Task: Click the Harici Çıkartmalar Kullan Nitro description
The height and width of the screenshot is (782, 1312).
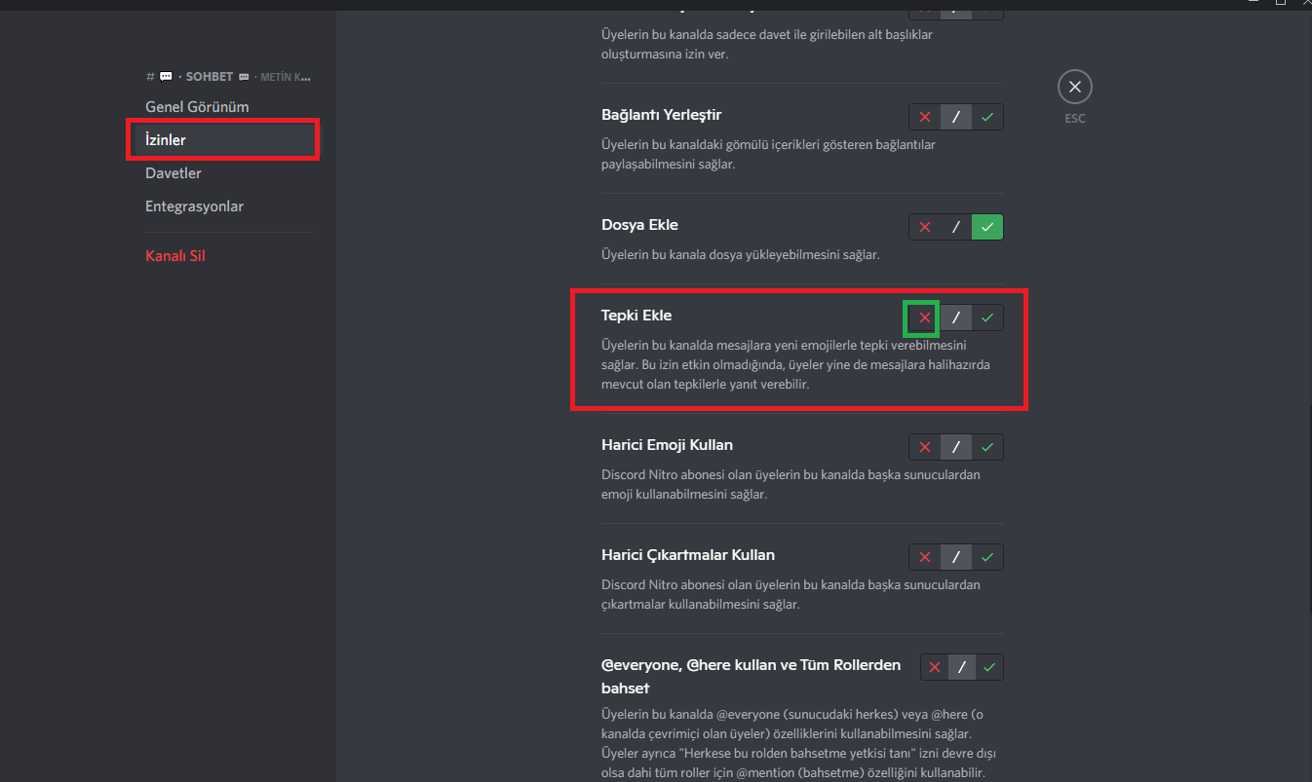Action: (791, 595)
